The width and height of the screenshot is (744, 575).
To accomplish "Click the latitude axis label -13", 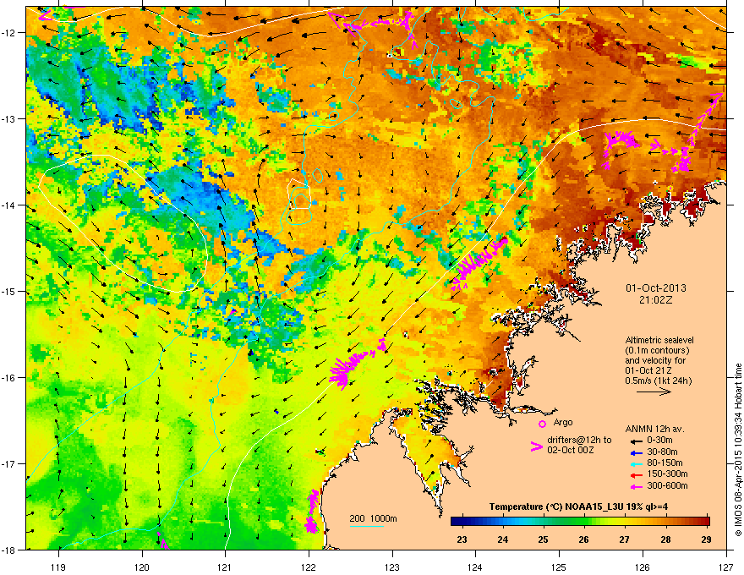I will click(8, 119).
